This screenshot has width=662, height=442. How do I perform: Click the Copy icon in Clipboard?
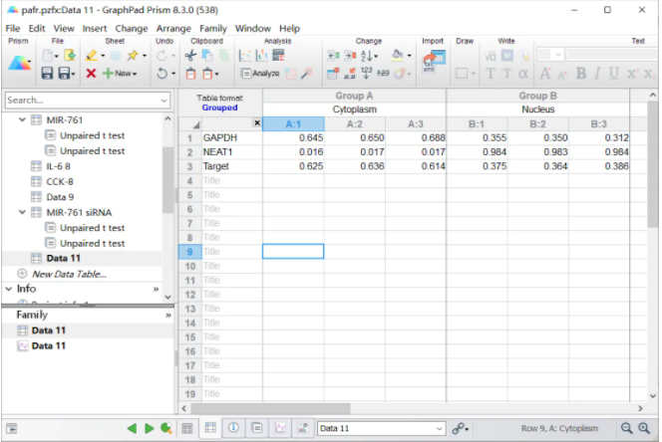[207, 56]
